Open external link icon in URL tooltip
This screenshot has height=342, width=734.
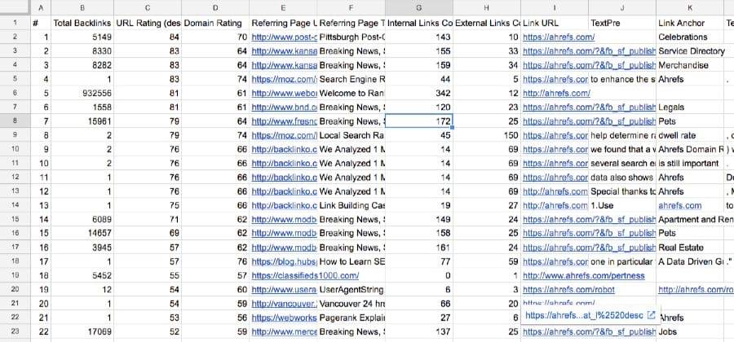click(x=651, y=315)
